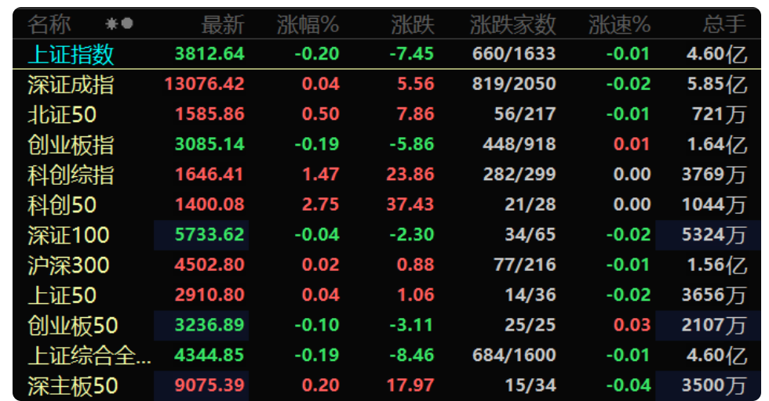Select the 北证50 index row
The width and height of the screenshot is (769, 401).
[62, 114]
